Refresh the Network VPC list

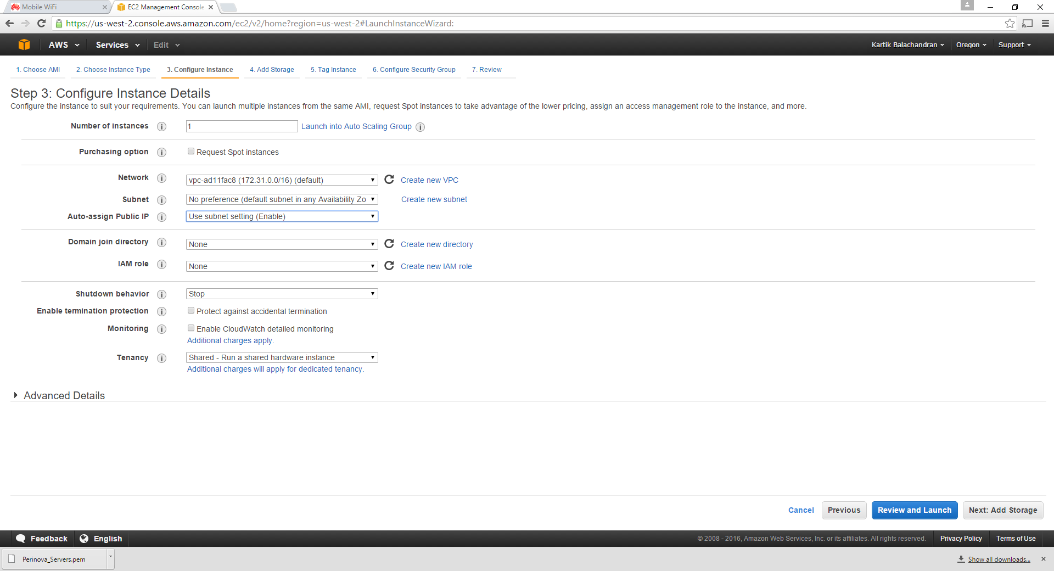[389, 180]
